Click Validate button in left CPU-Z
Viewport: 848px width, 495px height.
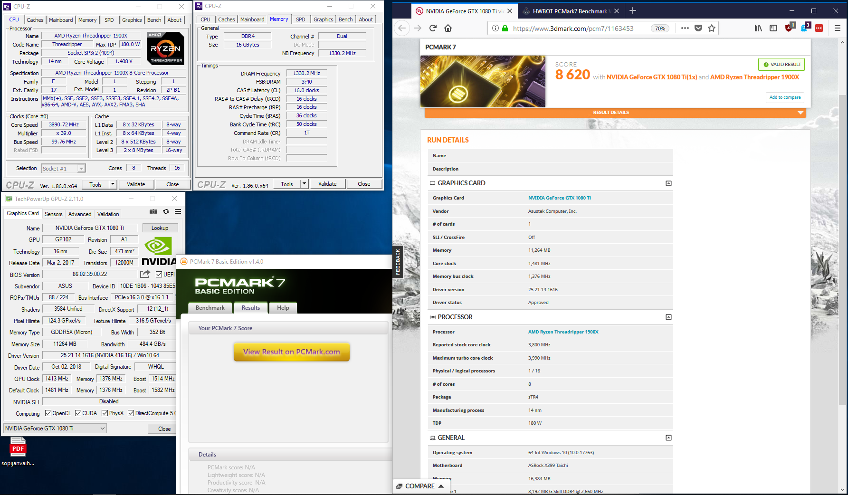(x=136, y=184)
